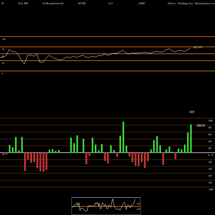Click the 24 value in the mini chart
215x215 pixels.
pos(138,209)
